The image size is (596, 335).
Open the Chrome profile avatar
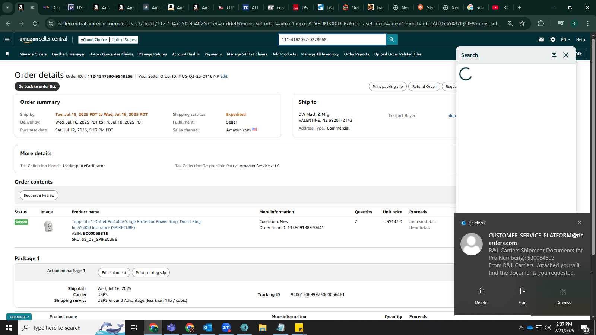574,23
